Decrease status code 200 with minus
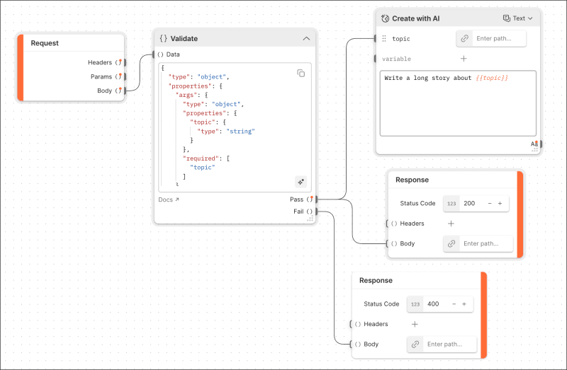567x370 pixels. [x=490, y=204]
